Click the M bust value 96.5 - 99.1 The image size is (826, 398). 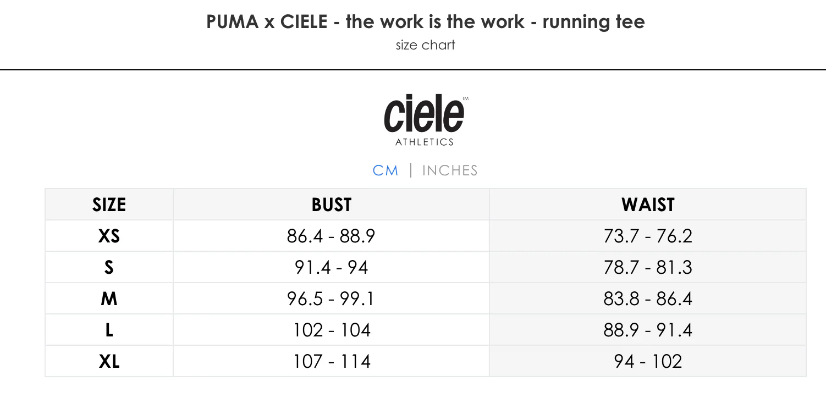point(331,298)
